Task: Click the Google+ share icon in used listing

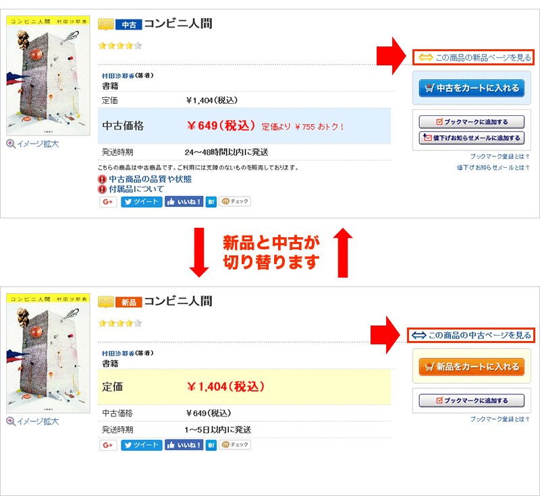Action: click(x=108, y=201)
